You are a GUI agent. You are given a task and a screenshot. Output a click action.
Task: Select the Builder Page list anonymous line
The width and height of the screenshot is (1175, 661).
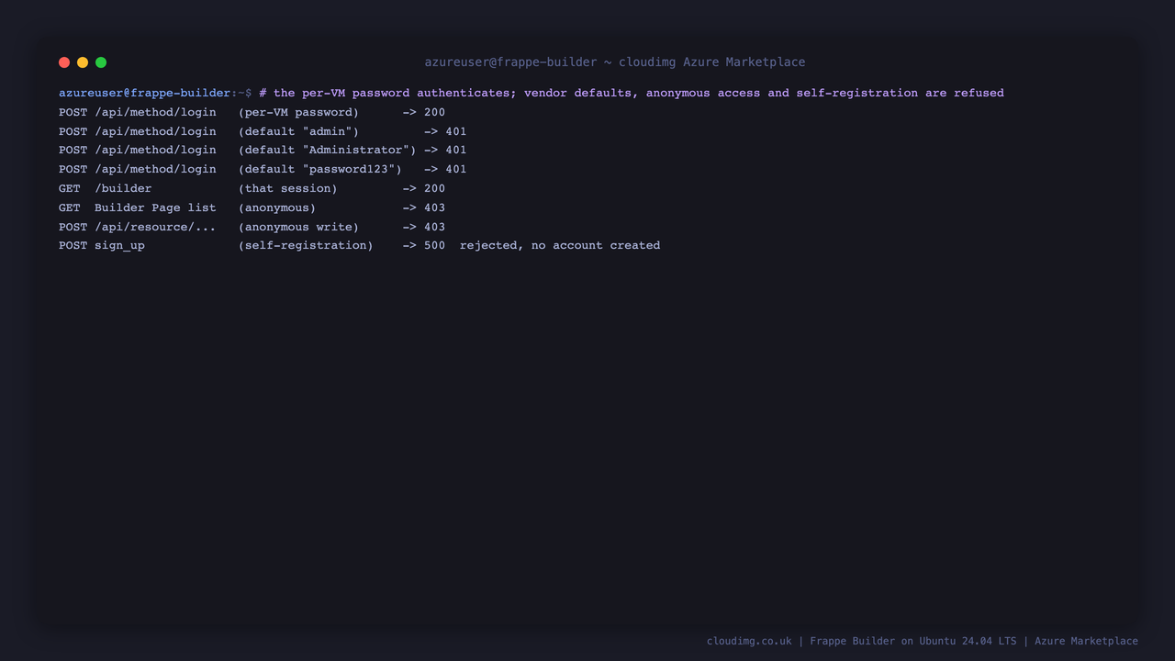click(252, 207)
